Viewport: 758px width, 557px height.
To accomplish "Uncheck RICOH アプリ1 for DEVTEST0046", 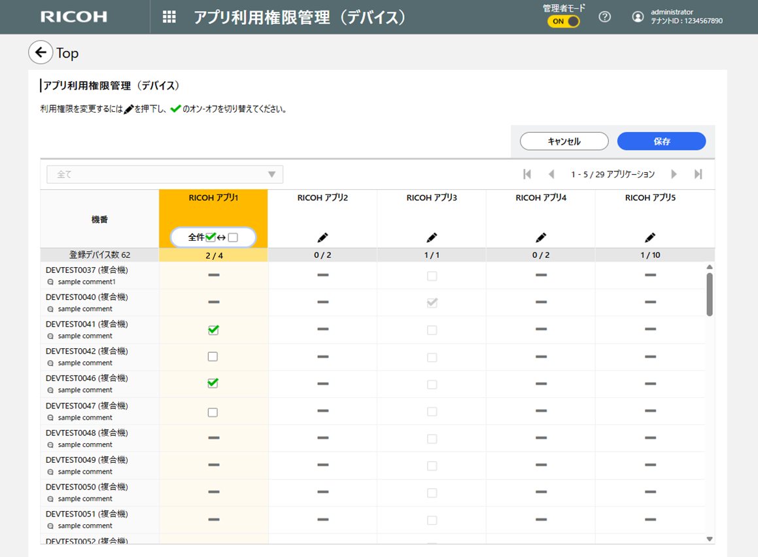I will tap(213, 383).
